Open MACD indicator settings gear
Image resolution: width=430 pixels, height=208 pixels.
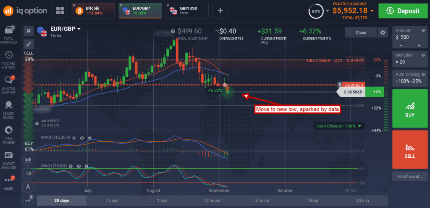pyautogui.click(x=74, y=138)
